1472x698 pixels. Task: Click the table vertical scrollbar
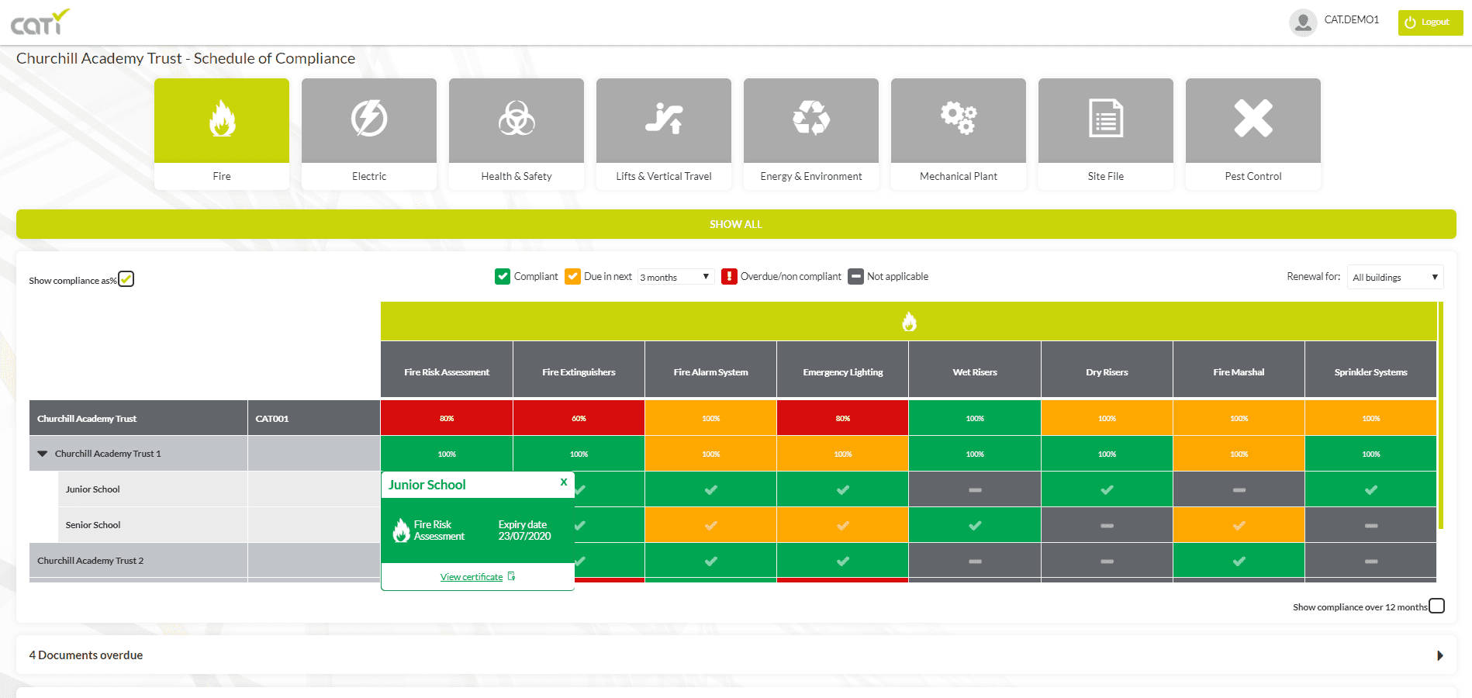pos(1440,415)
